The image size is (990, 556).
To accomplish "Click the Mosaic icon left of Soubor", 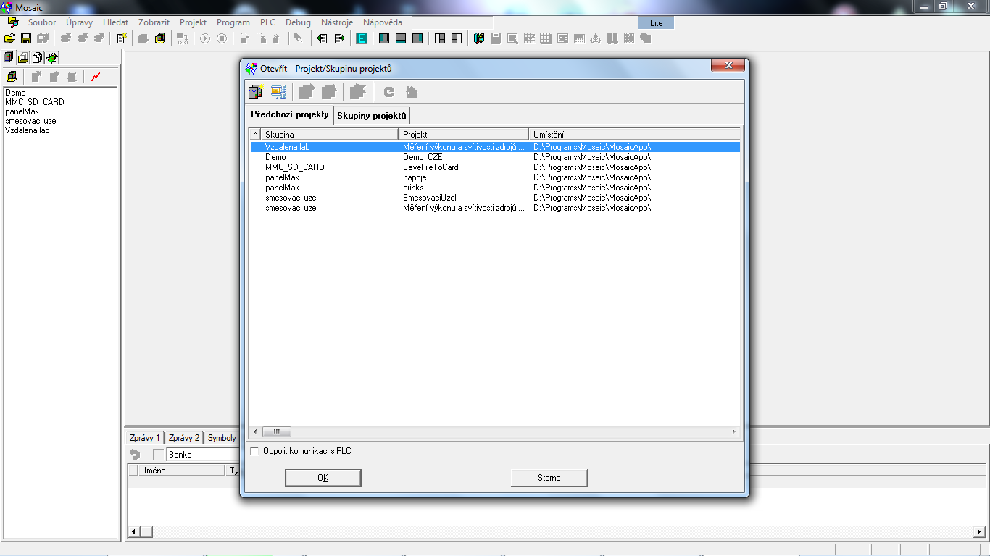I will (x=12, y=22).
